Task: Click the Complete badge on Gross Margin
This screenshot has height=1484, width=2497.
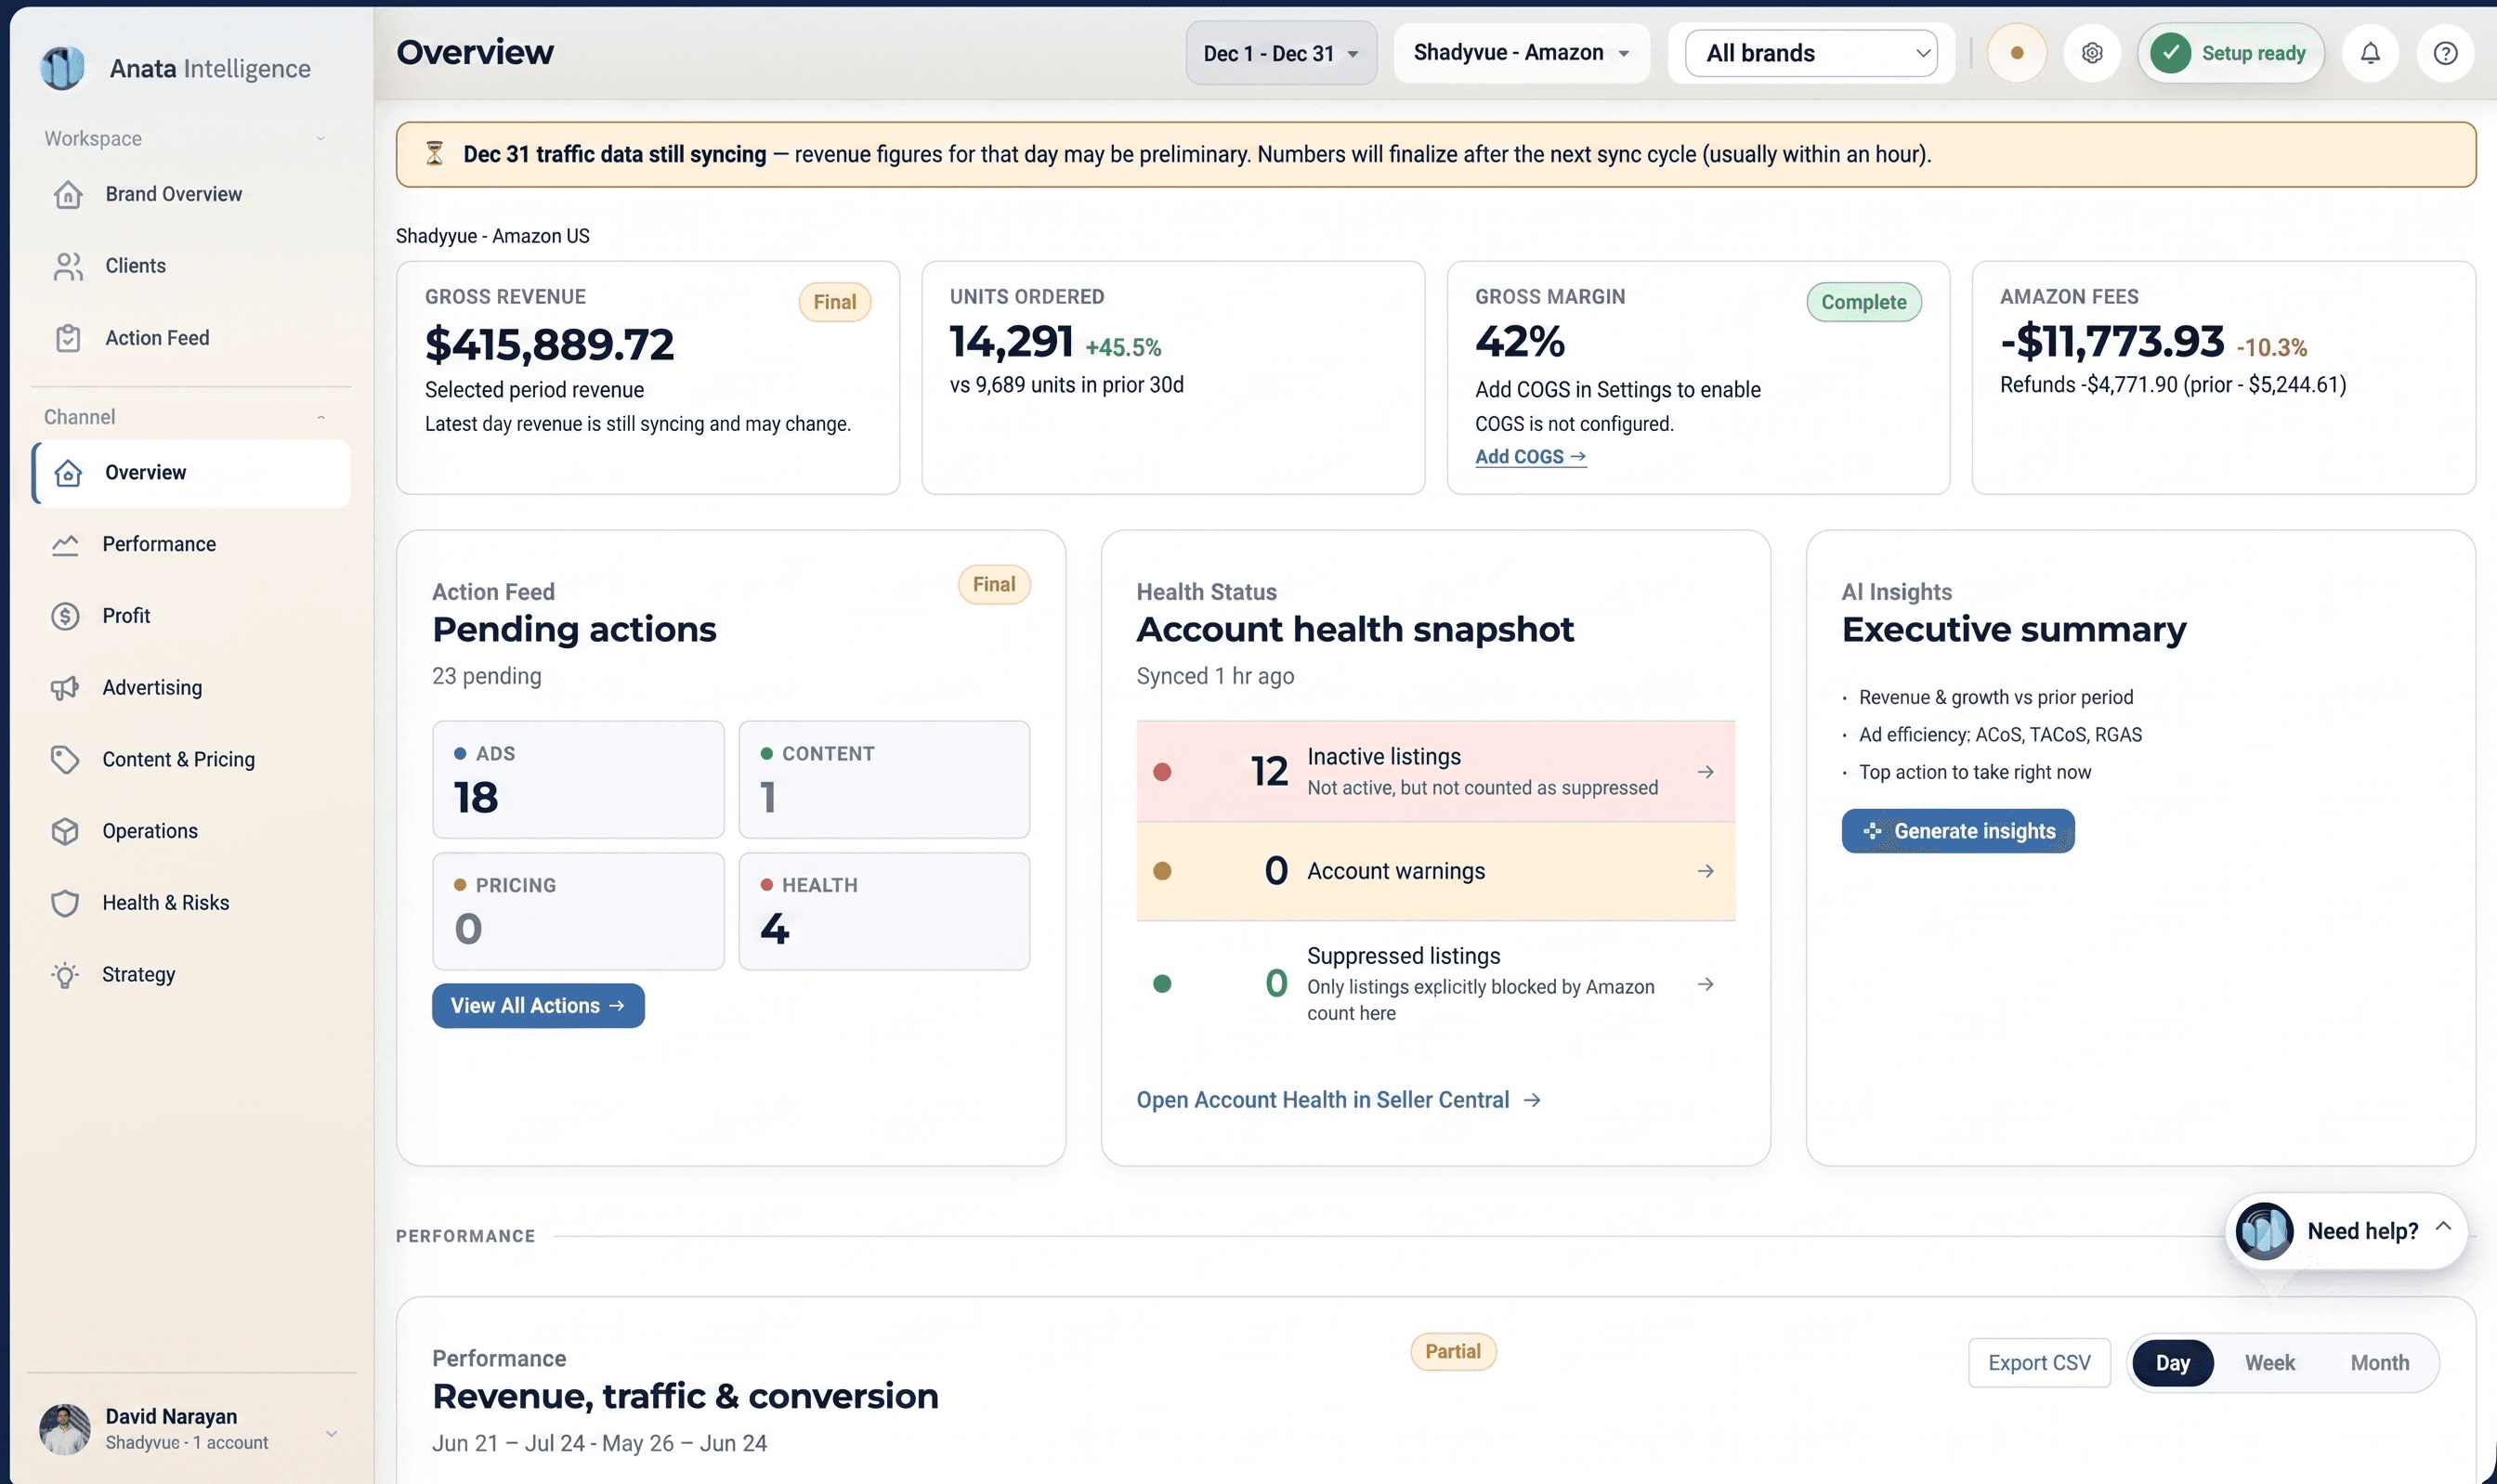Action: (1863, 302)
